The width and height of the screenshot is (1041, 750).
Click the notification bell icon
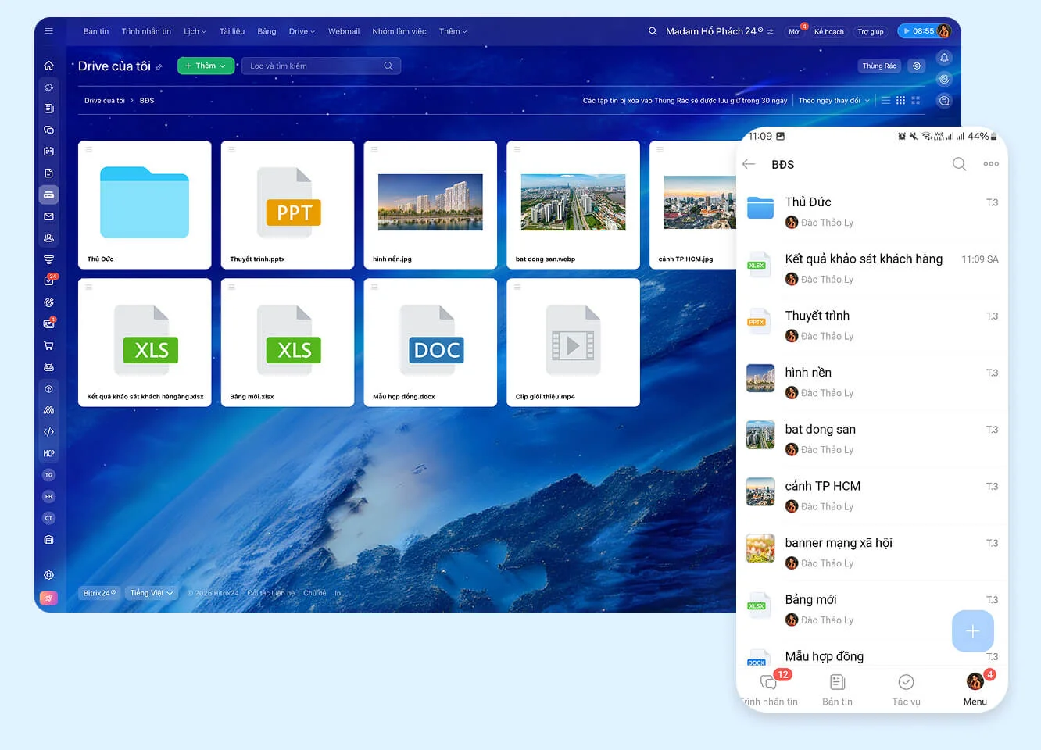pyautogui.click(x=944, y=58)
